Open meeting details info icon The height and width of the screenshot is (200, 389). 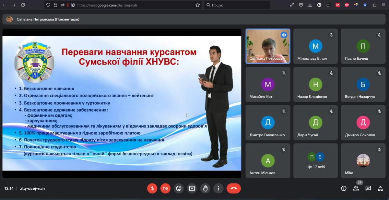[x=344, y=188]
